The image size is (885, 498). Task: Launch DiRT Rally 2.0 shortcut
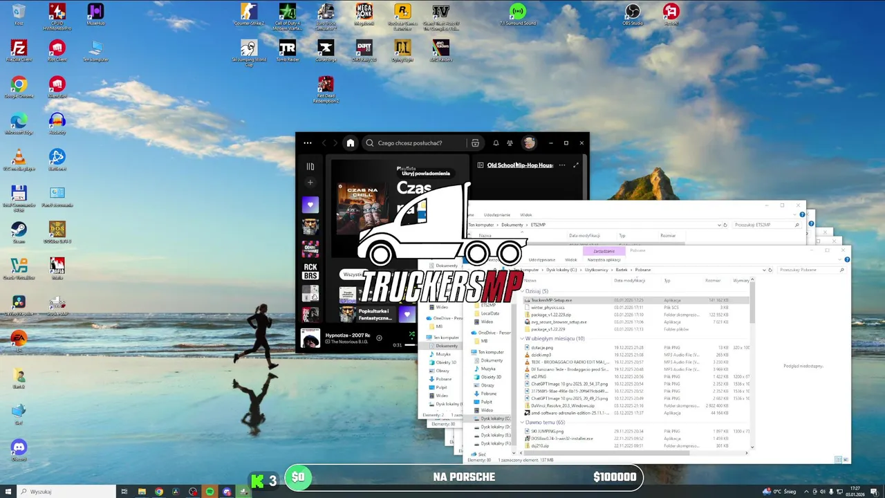364,50
